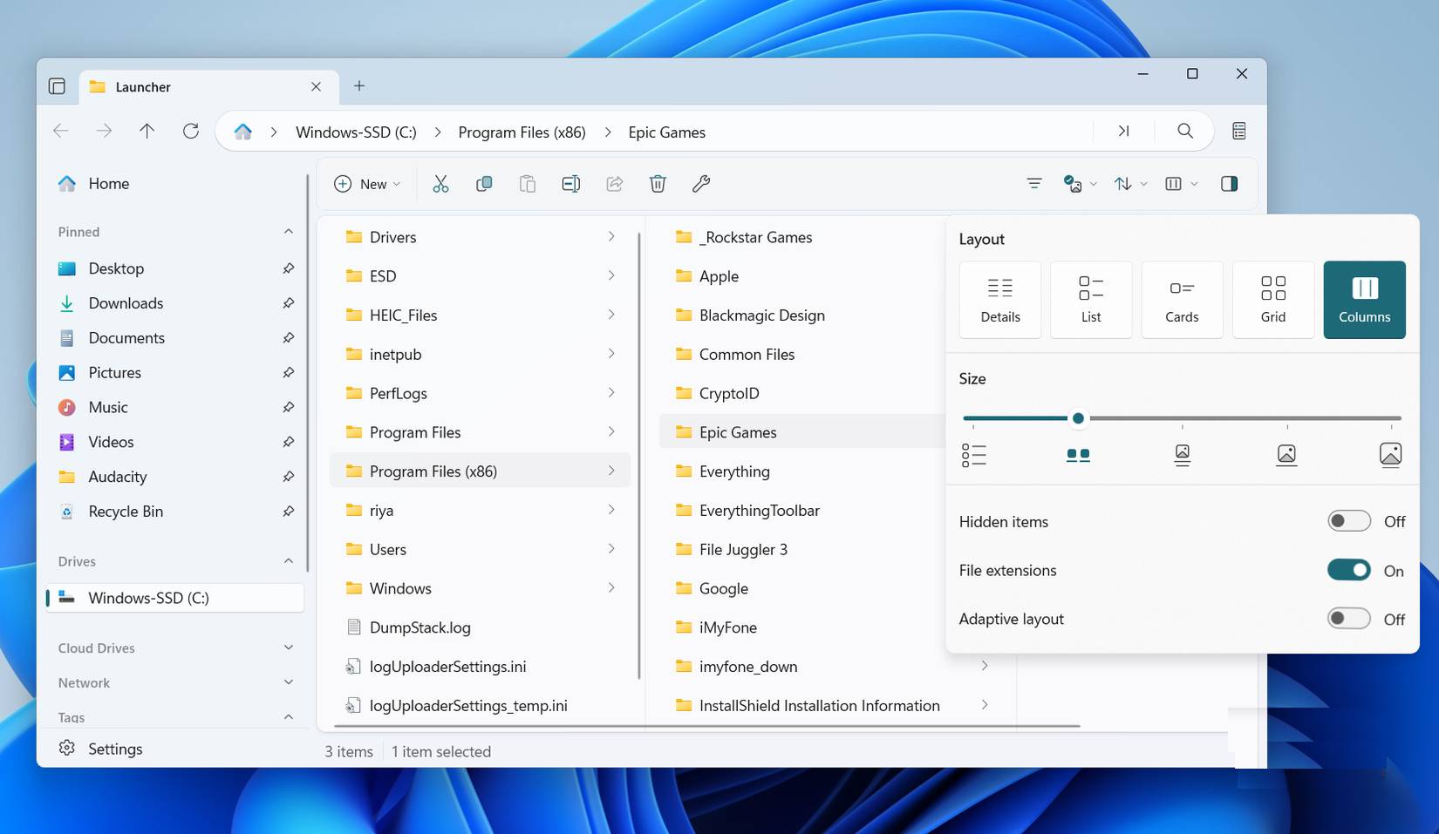Open Settings from the sidebar

point(114,748)
